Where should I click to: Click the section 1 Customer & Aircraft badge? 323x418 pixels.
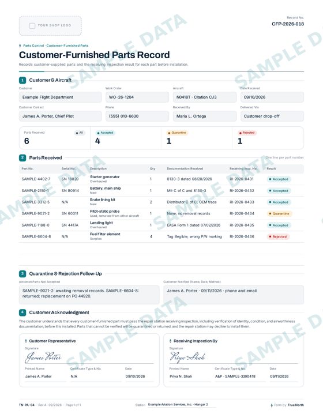[22, 80]
